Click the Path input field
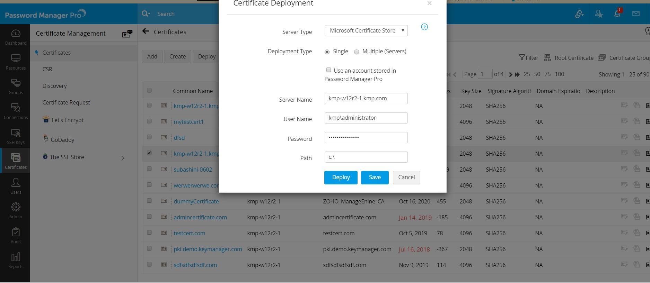650x283 pixels. (x=366, y=157)
